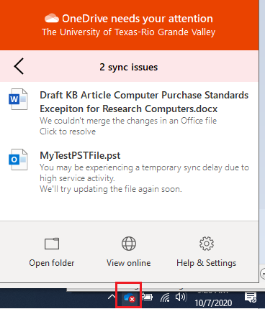The image size is (265, 309).
Task: Click the Open folder label
Action: 52,263
